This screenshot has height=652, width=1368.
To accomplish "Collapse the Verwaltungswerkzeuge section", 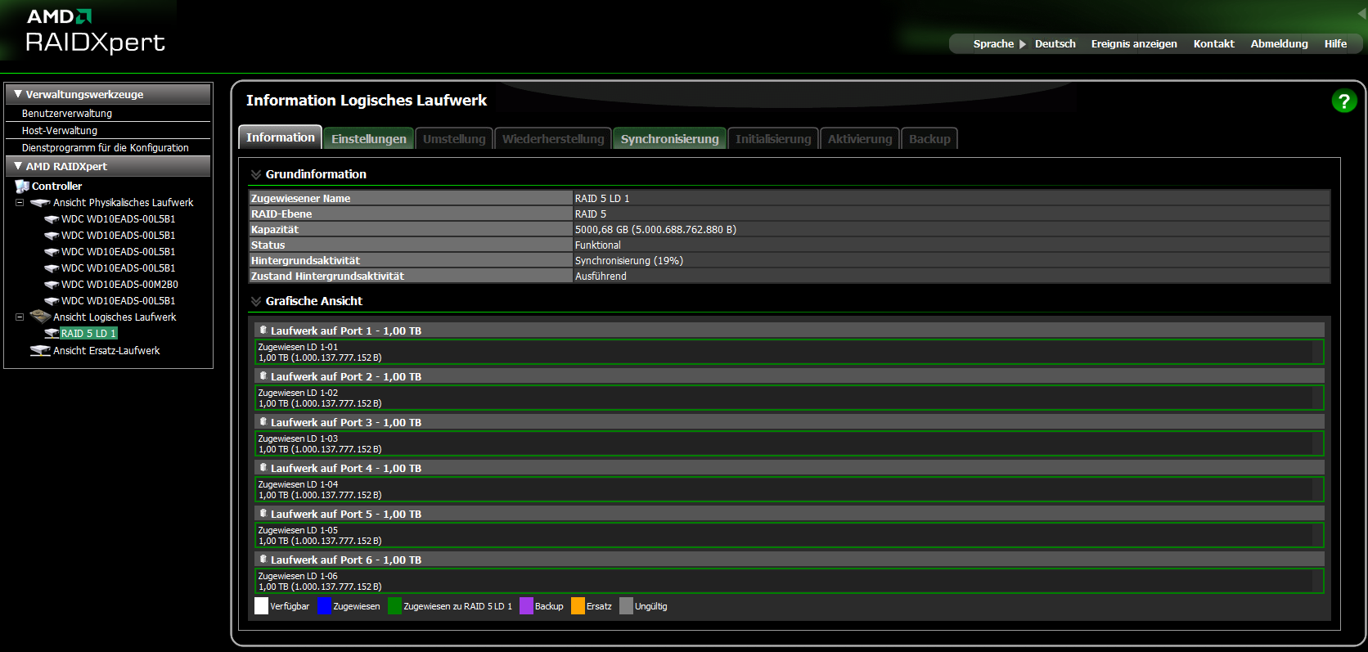I will 18,94.
